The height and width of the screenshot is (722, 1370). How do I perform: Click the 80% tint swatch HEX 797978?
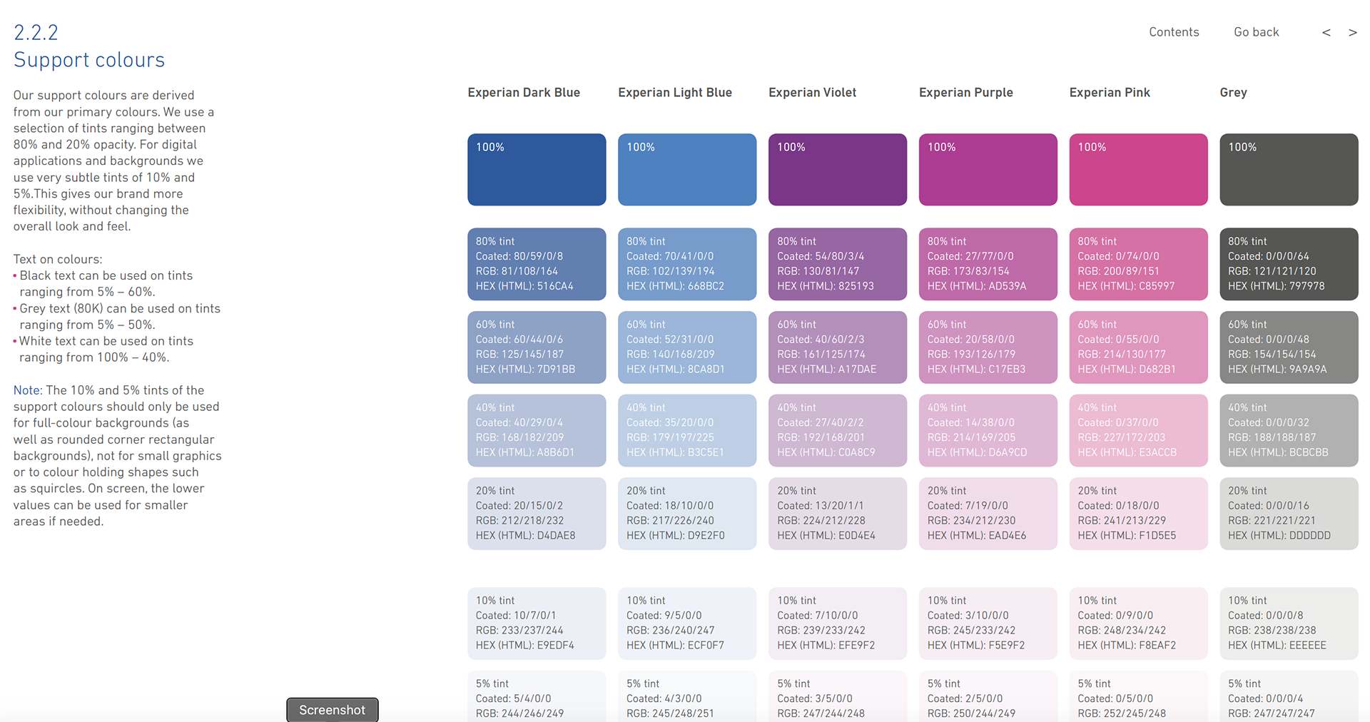(1289, 264)
